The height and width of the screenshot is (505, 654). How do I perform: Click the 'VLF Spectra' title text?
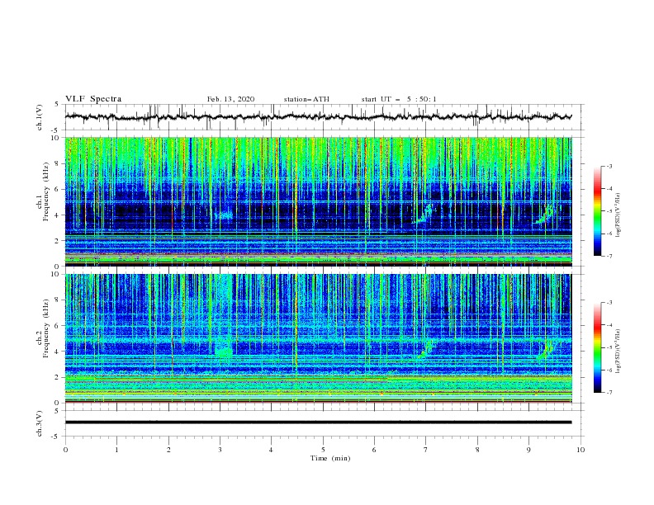click(x=93, y=99)
